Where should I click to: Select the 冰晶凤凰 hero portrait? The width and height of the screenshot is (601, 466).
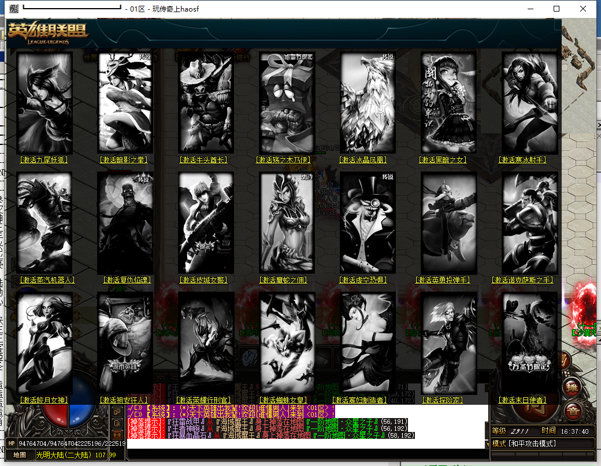(368, 102)
